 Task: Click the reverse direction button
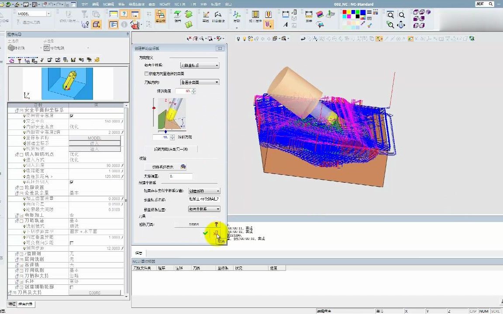(171, 149)
